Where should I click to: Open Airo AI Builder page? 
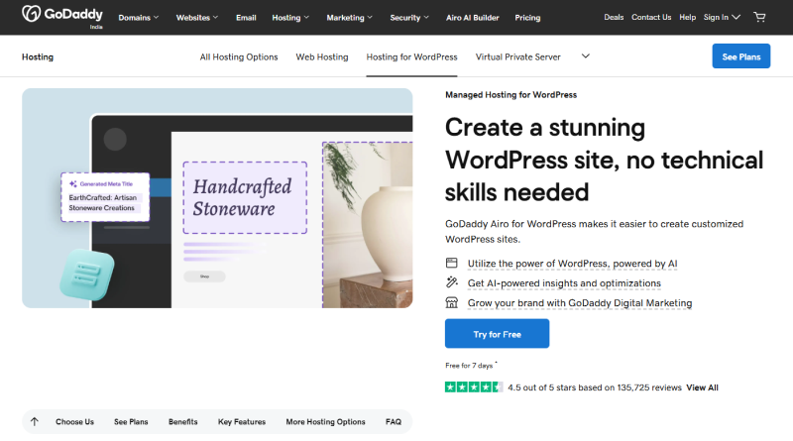click(473, 18)
